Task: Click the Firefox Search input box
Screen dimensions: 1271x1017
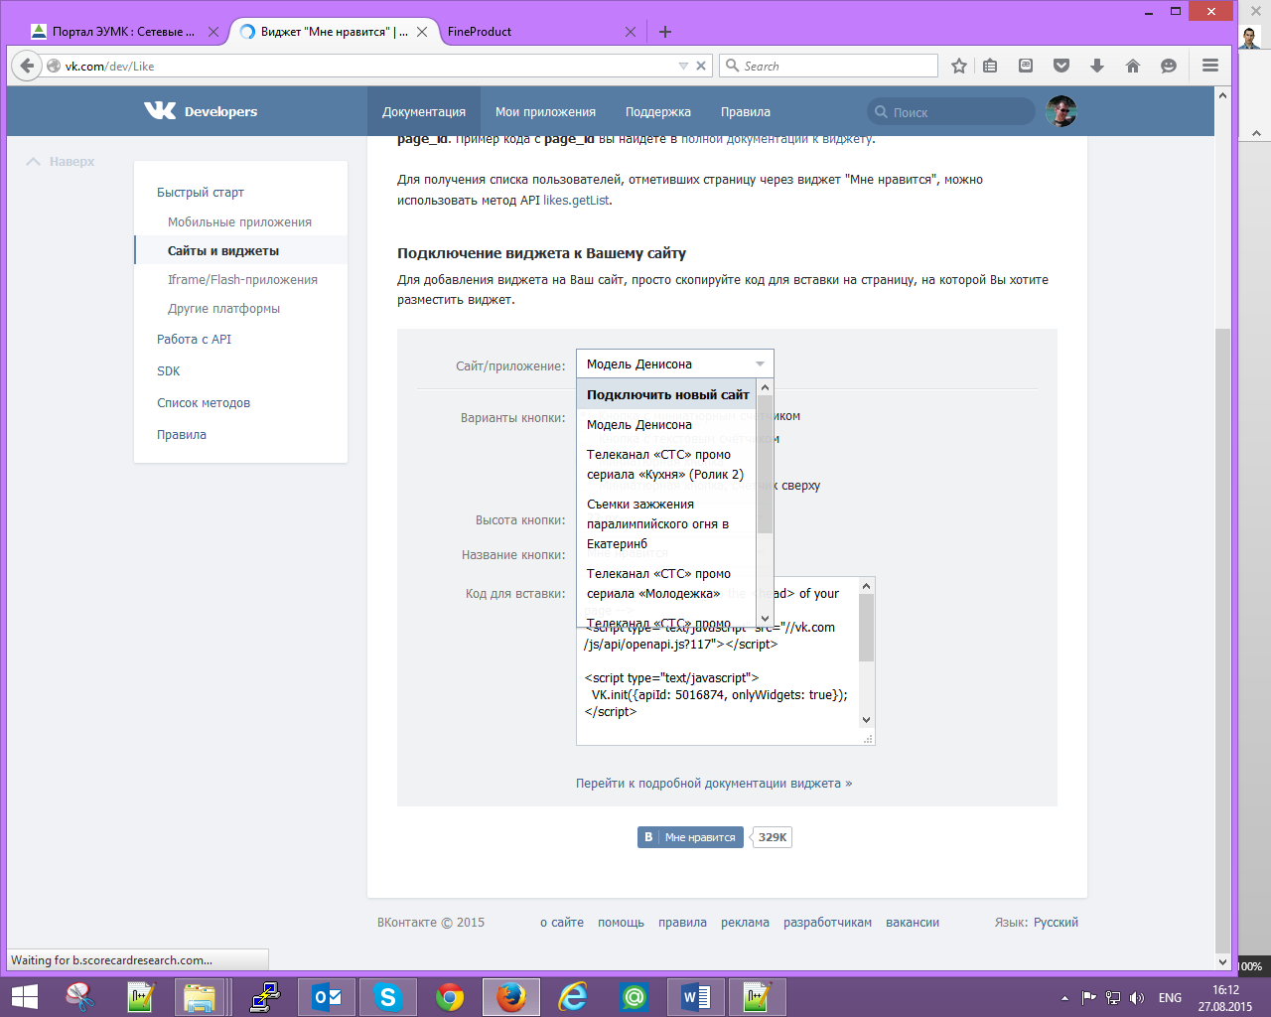Action: pos(829,66)
